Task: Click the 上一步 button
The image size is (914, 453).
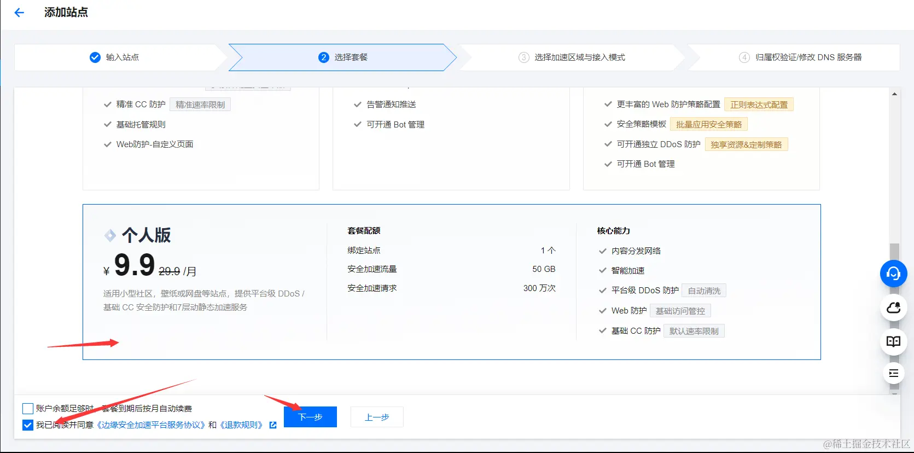Action: [x=377, y=417]
